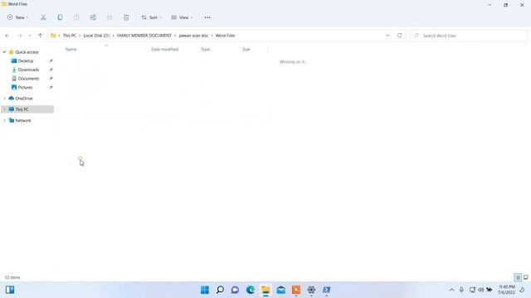Show hidden system tray icons
The height and width of the screenshot is (298, 531).
point(451,290)
